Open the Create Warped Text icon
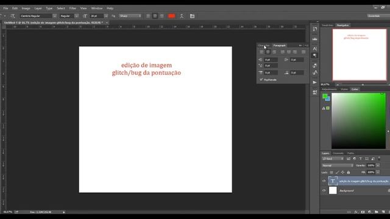This screenshot has height=219, width=390. tap(182, 16)
